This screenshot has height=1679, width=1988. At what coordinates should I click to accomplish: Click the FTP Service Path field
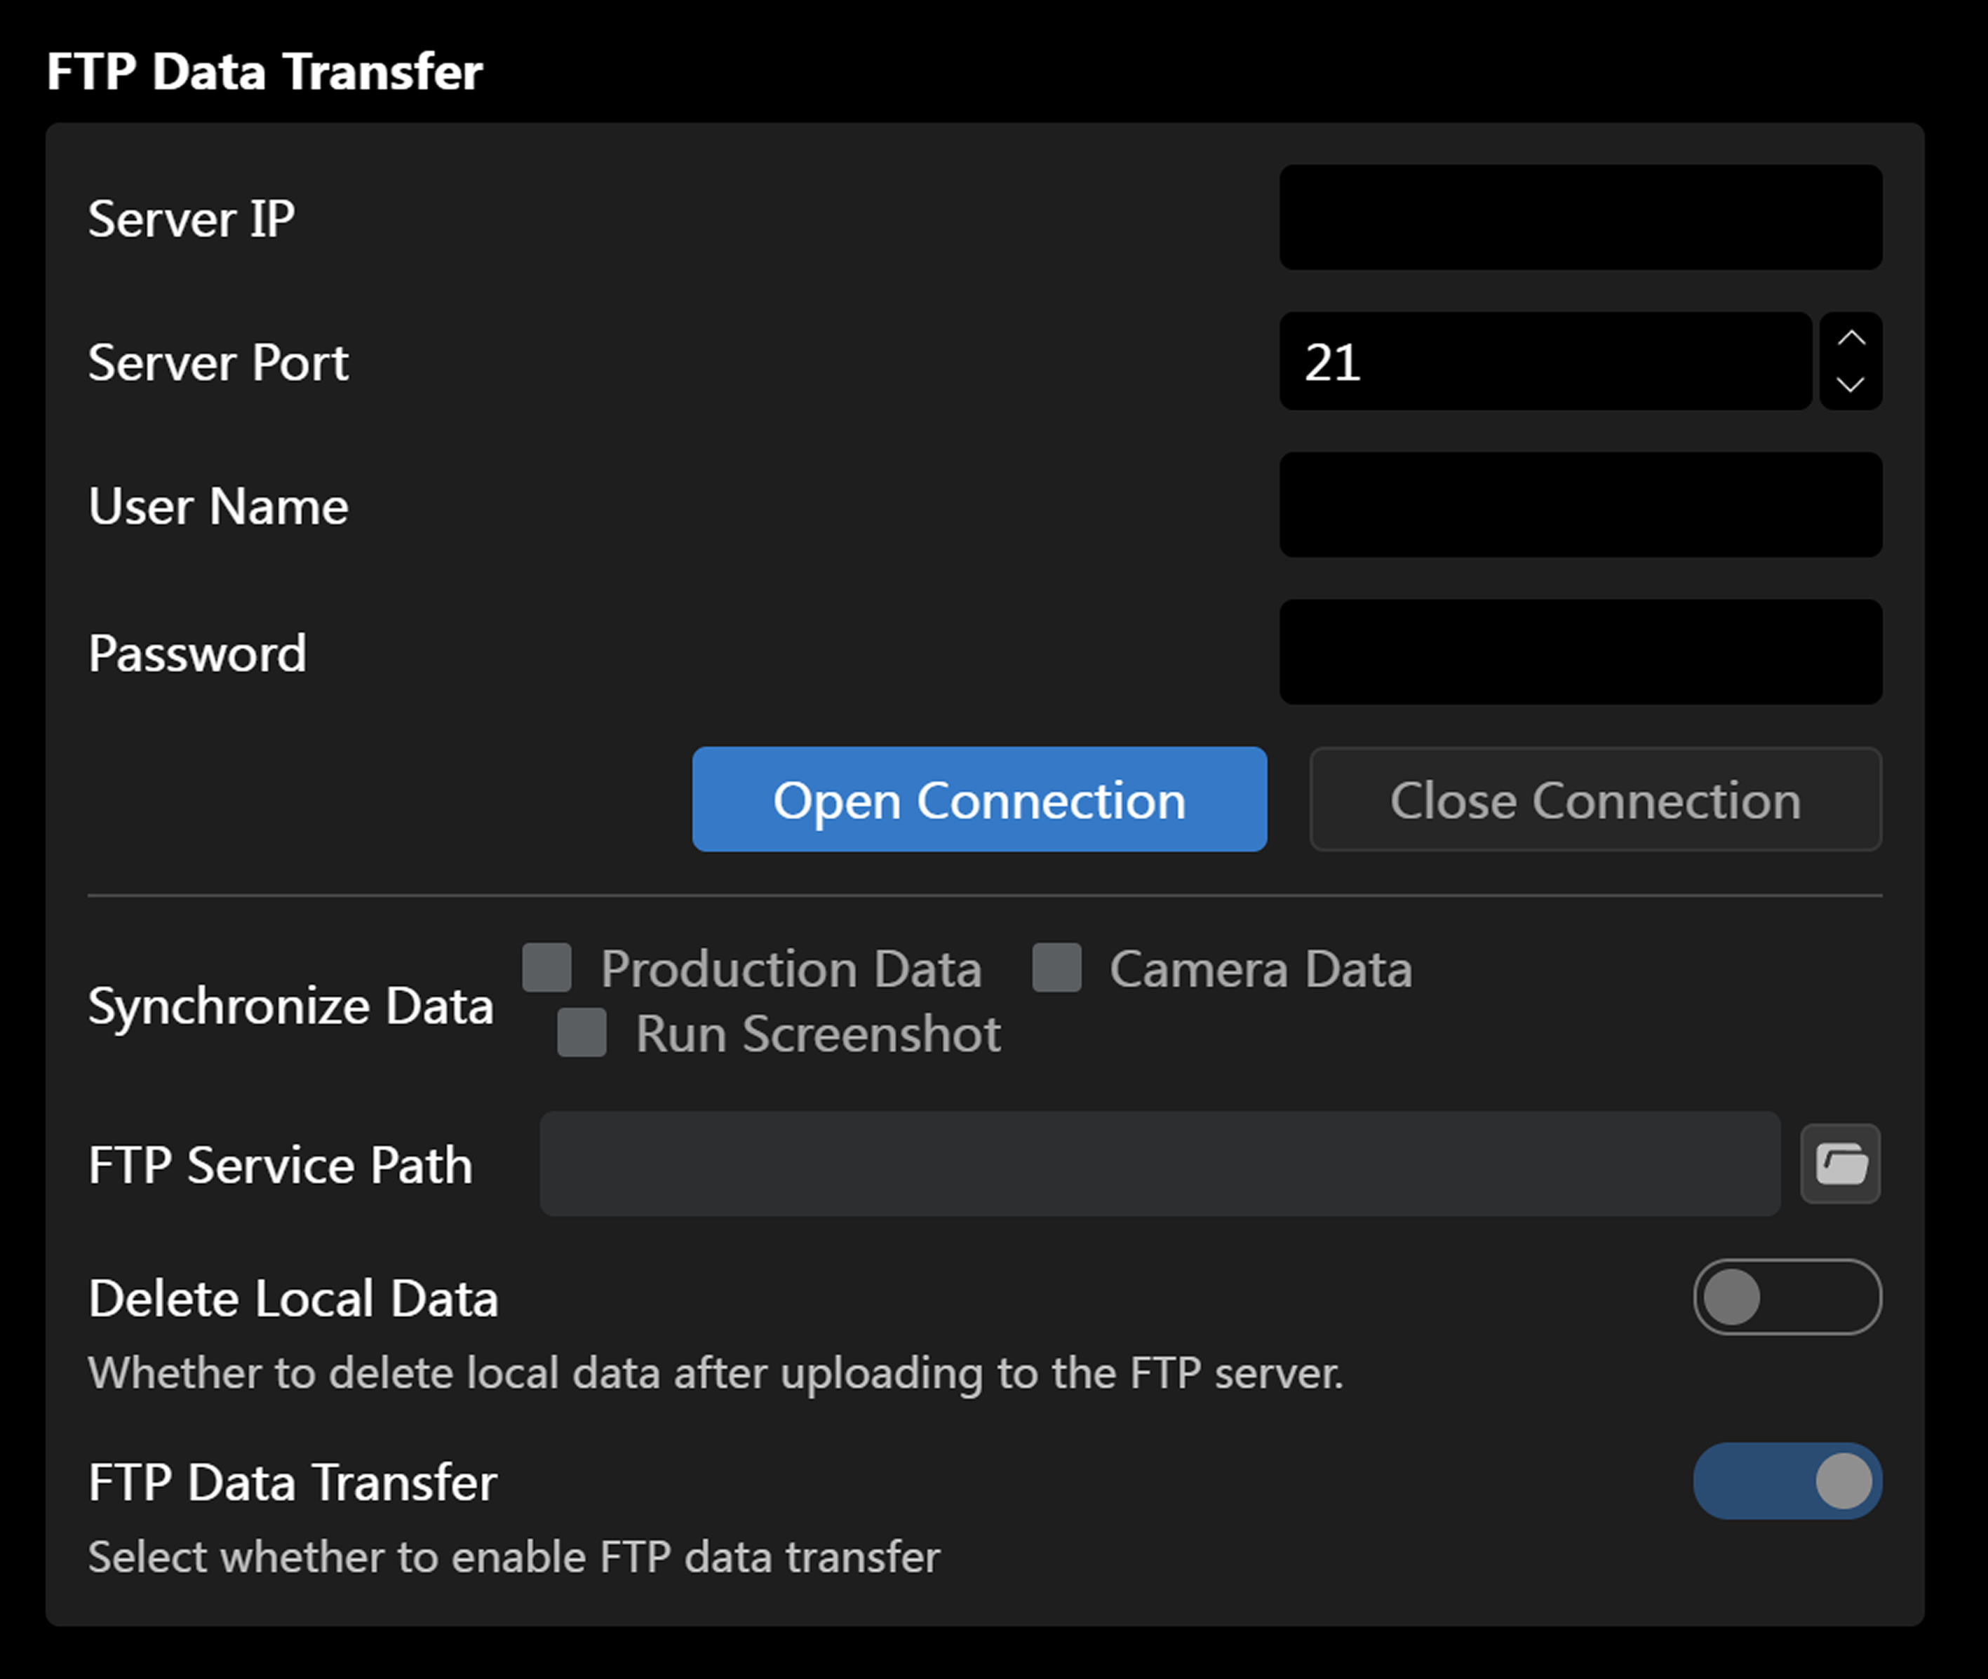[x=1159, y=1163]
